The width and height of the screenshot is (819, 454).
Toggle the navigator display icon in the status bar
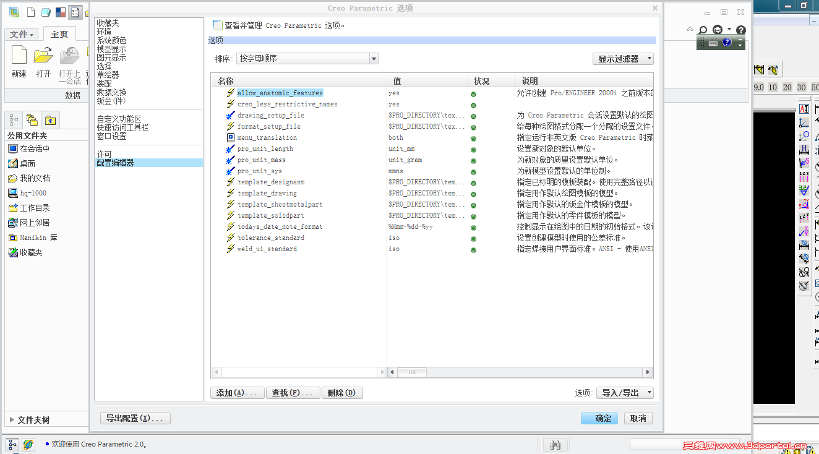tap(13, 445)
